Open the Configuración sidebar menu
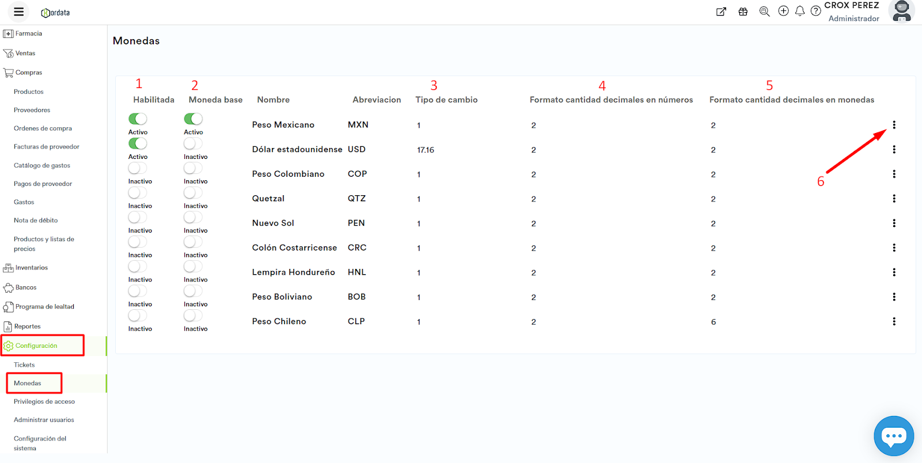Image resolution: width=922 pixels, height=463 pixels. 36,346
